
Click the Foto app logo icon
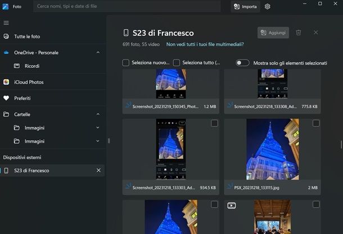pyautogui.click(x=6, y=7)
